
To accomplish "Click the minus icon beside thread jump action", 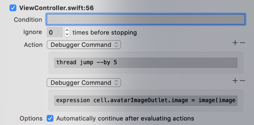I will click(242, 43).
